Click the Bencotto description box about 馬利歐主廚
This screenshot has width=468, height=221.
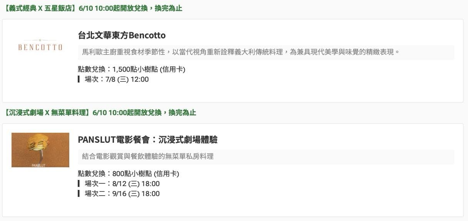click(266, 52)
